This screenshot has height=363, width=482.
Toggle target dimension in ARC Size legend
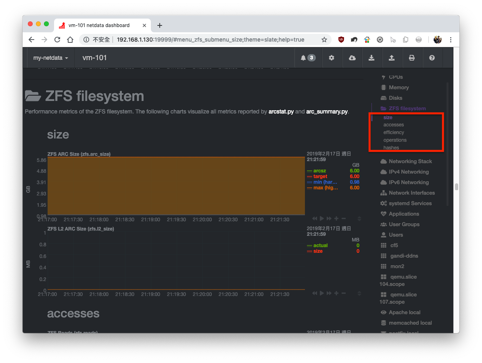click(x=320, y=176)
